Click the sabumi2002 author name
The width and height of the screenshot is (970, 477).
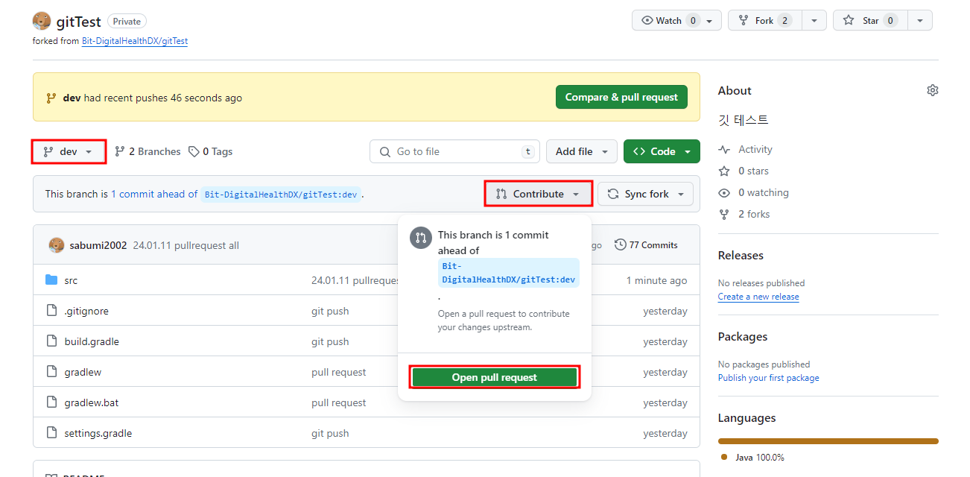tap(98, 245)
